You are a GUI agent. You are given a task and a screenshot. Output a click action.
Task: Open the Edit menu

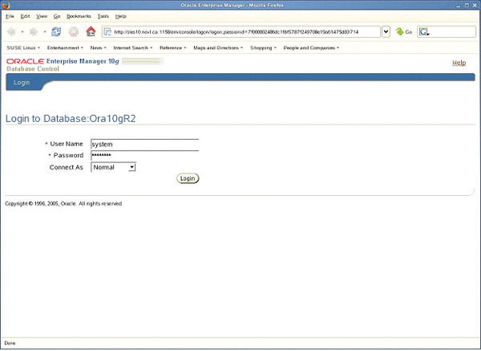tap(25, 16)
